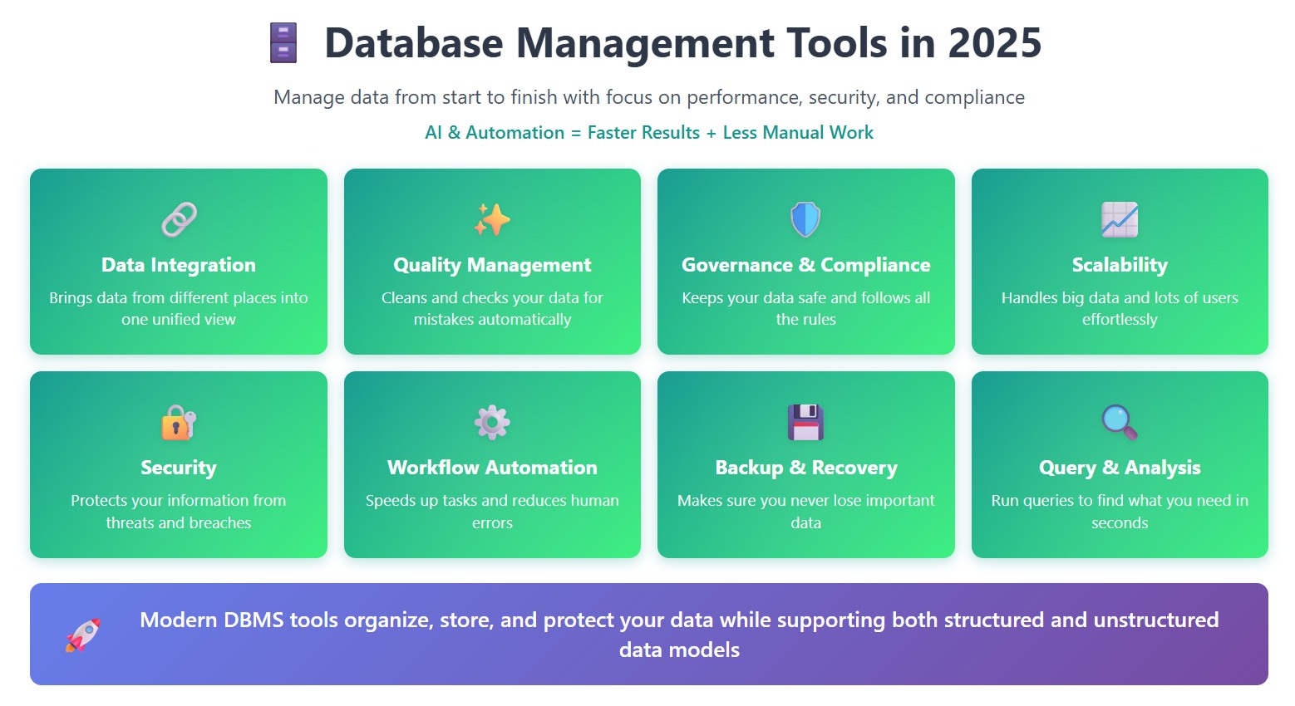This screenshot has height=706, width=1295.
Task: Click the Scalability card heading
Action: tap(1120, 265)
